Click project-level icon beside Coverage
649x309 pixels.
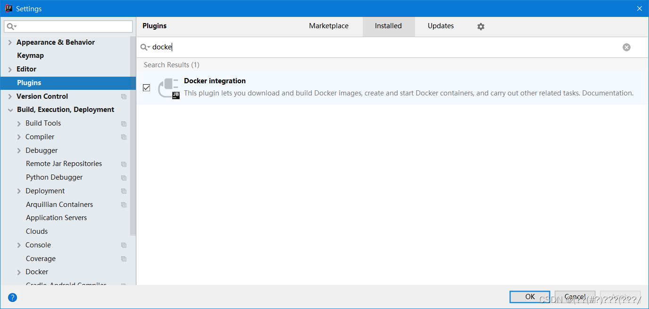tap(124, 259)
